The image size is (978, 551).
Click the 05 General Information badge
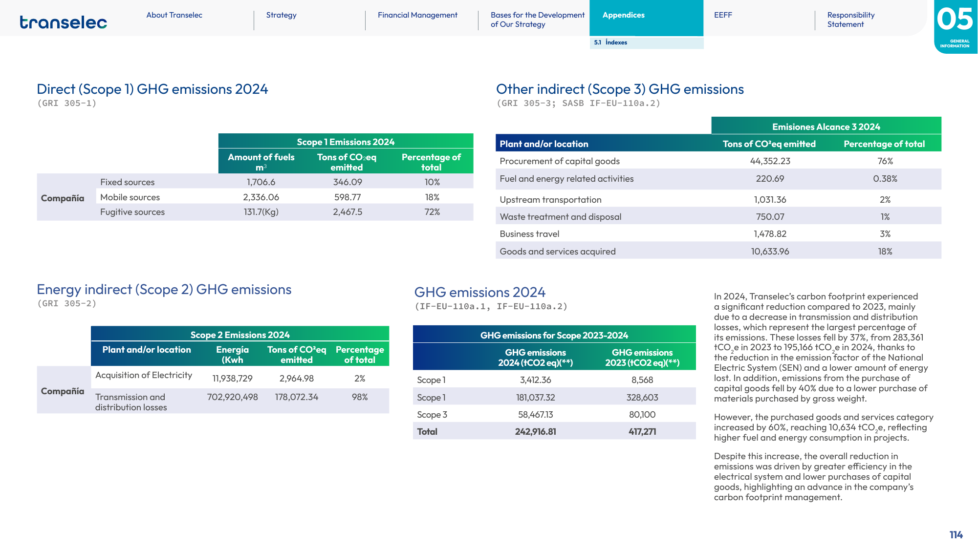955,26
